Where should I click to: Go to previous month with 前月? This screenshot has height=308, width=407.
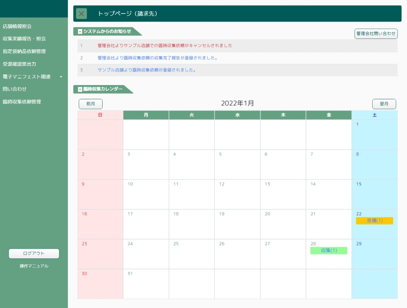point(91,104)
